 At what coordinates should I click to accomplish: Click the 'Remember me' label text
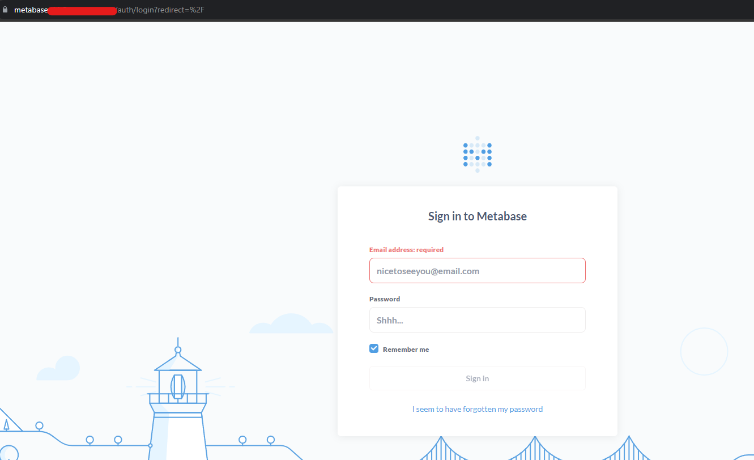406,350
